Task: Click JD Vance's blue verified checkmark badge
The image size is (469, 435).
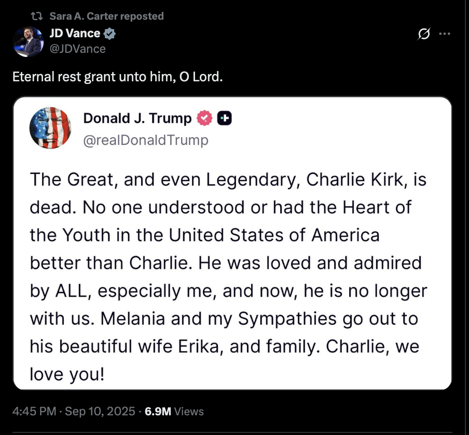Action: coord(109,34)
